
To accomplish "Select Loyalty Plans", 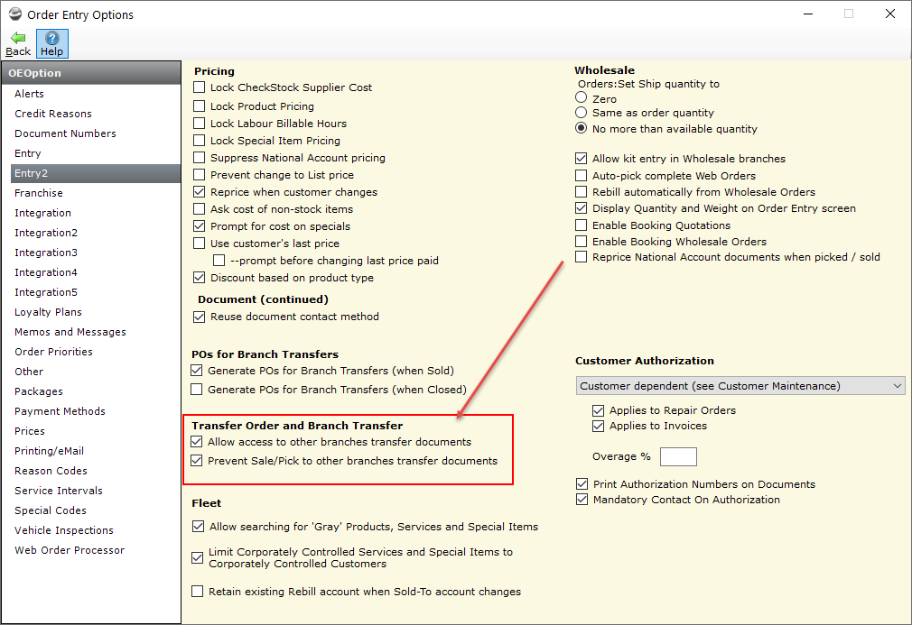I will tap(48, 312).
